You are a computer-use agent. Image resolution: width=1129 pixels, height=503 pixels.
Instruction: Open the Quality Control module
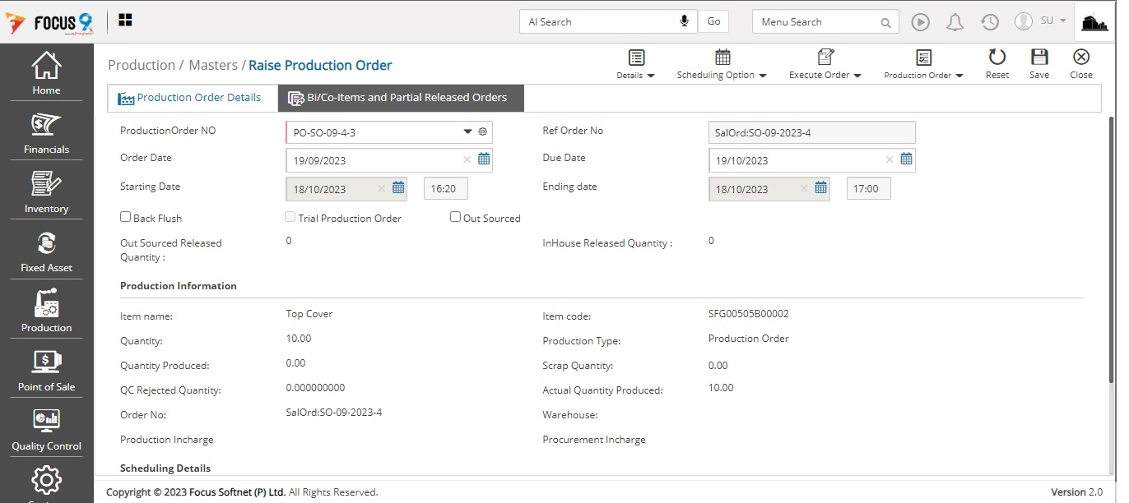46,430
